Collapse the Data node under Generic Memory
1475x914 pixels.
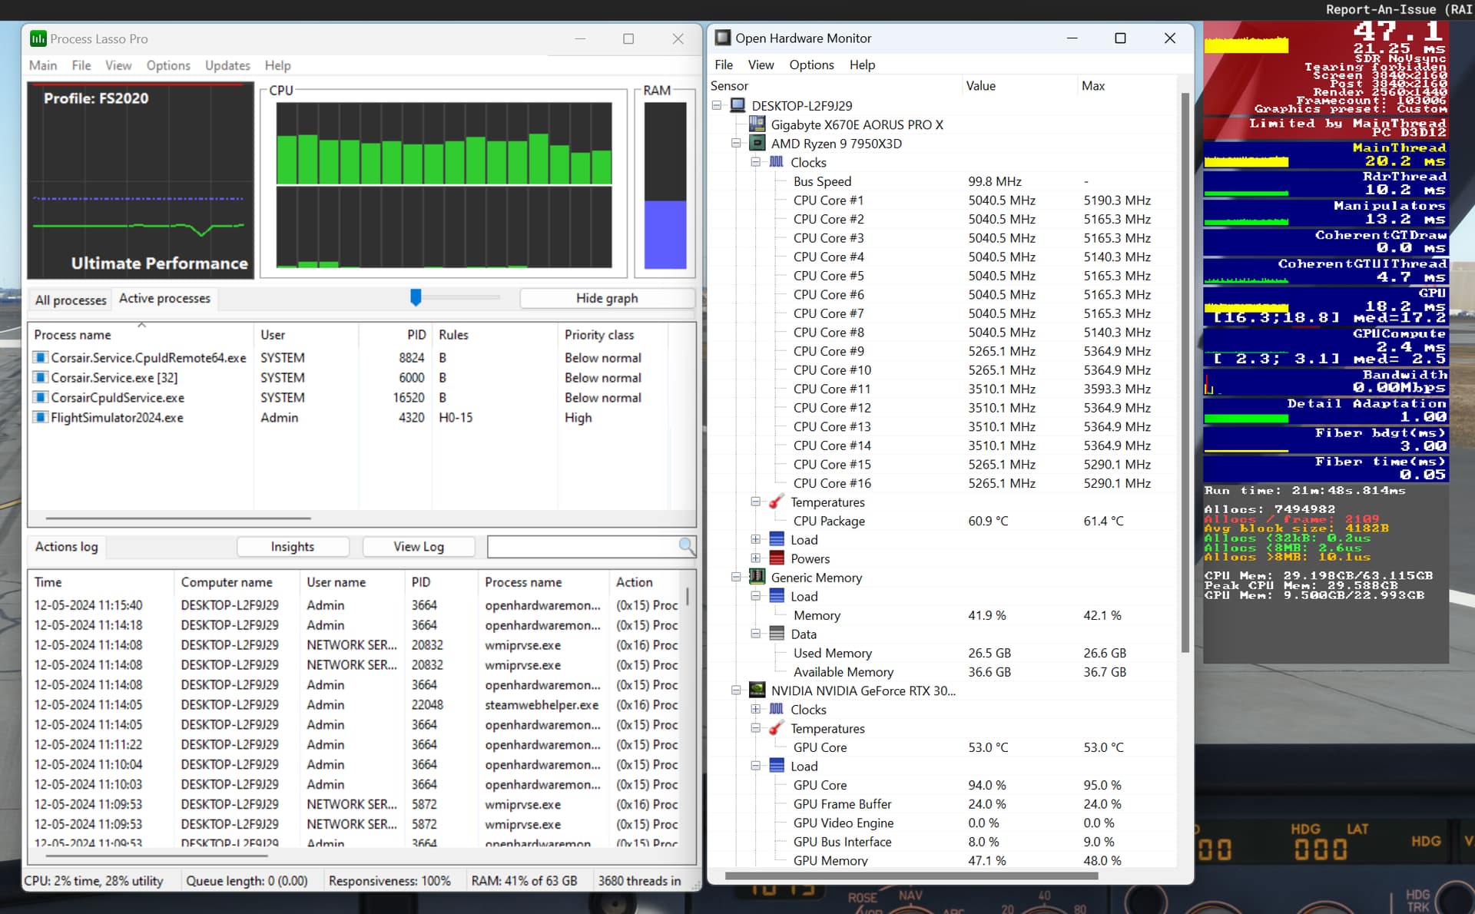coord(755,634)
